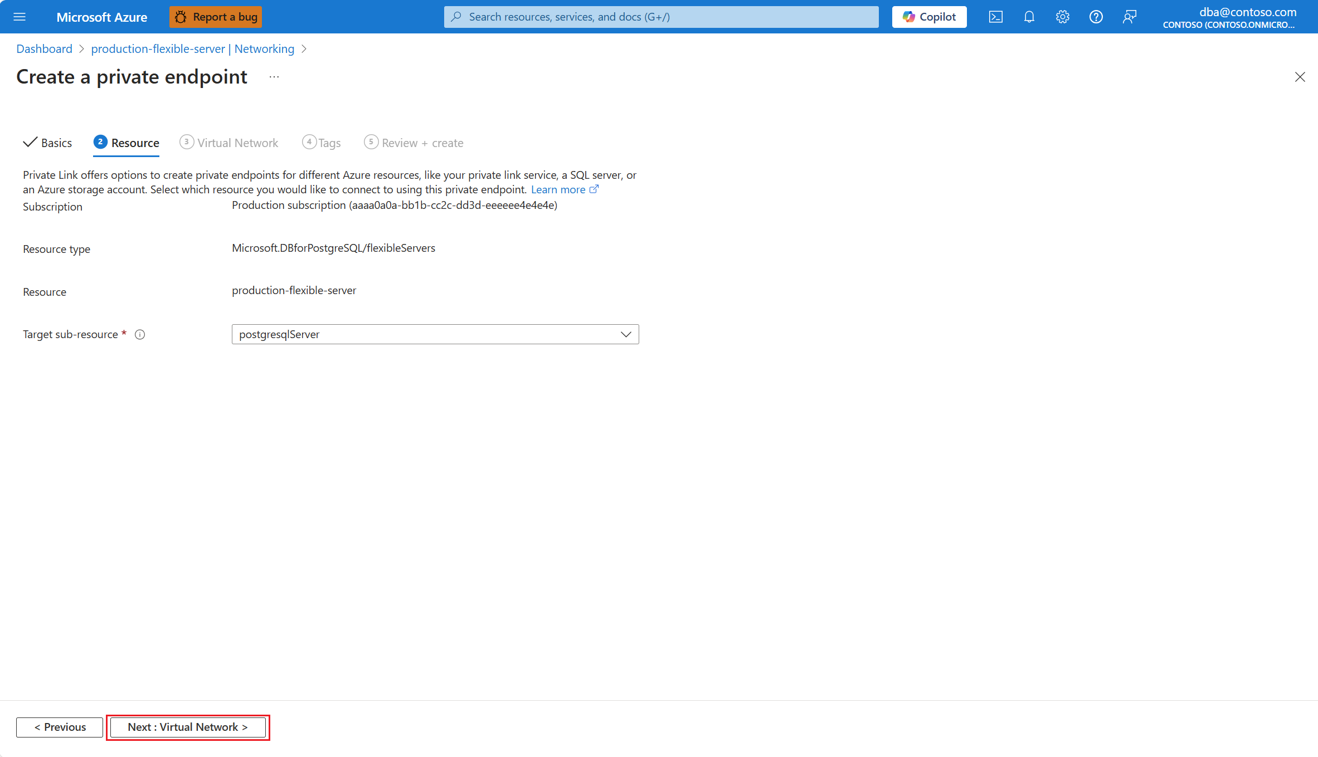1318x757 pixels.
Task: Click the search resources input box
Action: (x=661, y=17)
